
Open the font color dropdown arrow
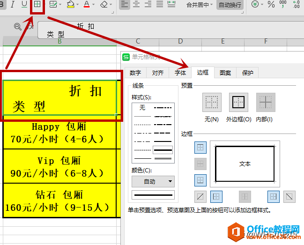tap(93, 5)
